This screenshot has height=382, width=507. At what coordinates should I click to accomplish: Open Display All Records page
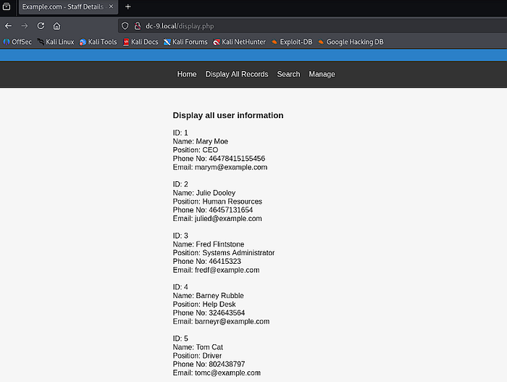(237, 74)
